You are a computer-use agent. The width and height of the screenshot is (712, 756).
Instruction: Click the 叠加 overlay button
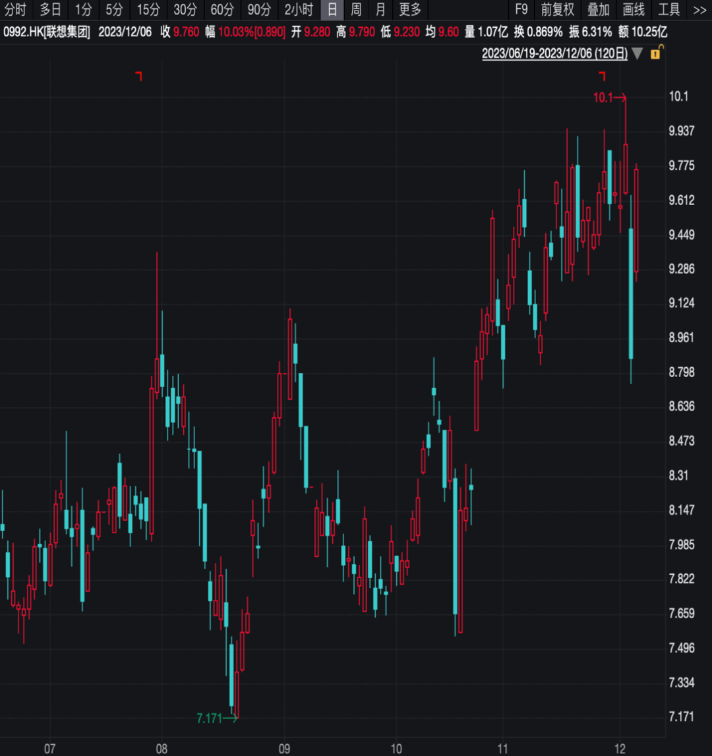pos(598,10)
